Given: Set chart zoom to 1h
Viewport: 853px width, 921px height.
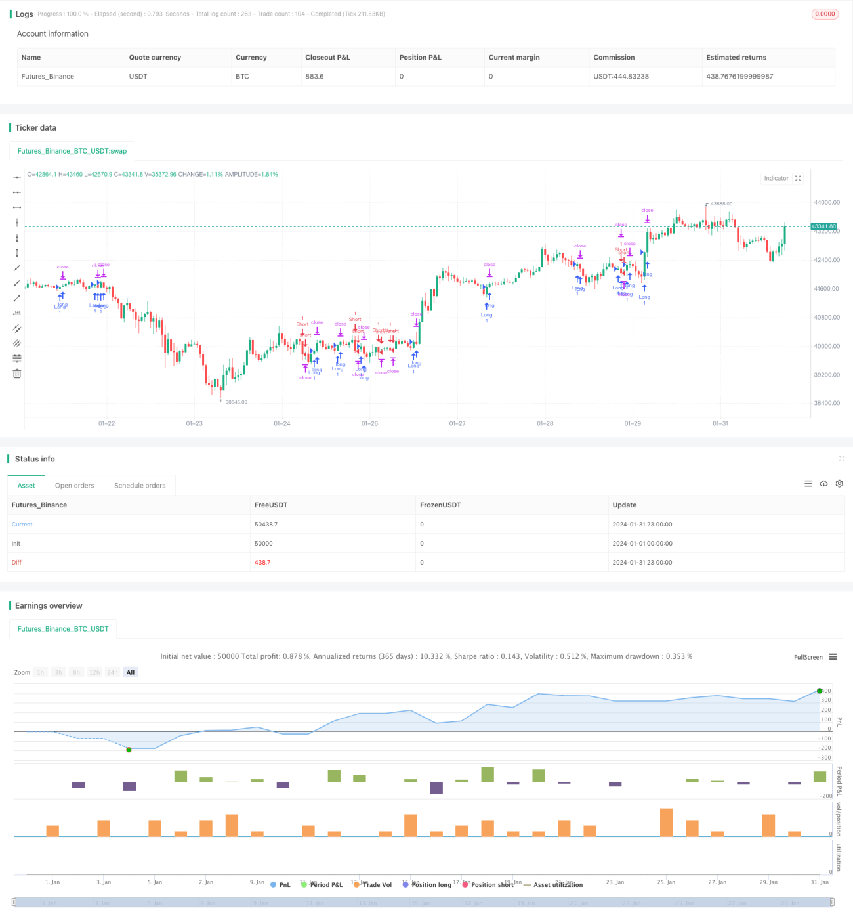Looking at the screenshot, I should 41,672.
